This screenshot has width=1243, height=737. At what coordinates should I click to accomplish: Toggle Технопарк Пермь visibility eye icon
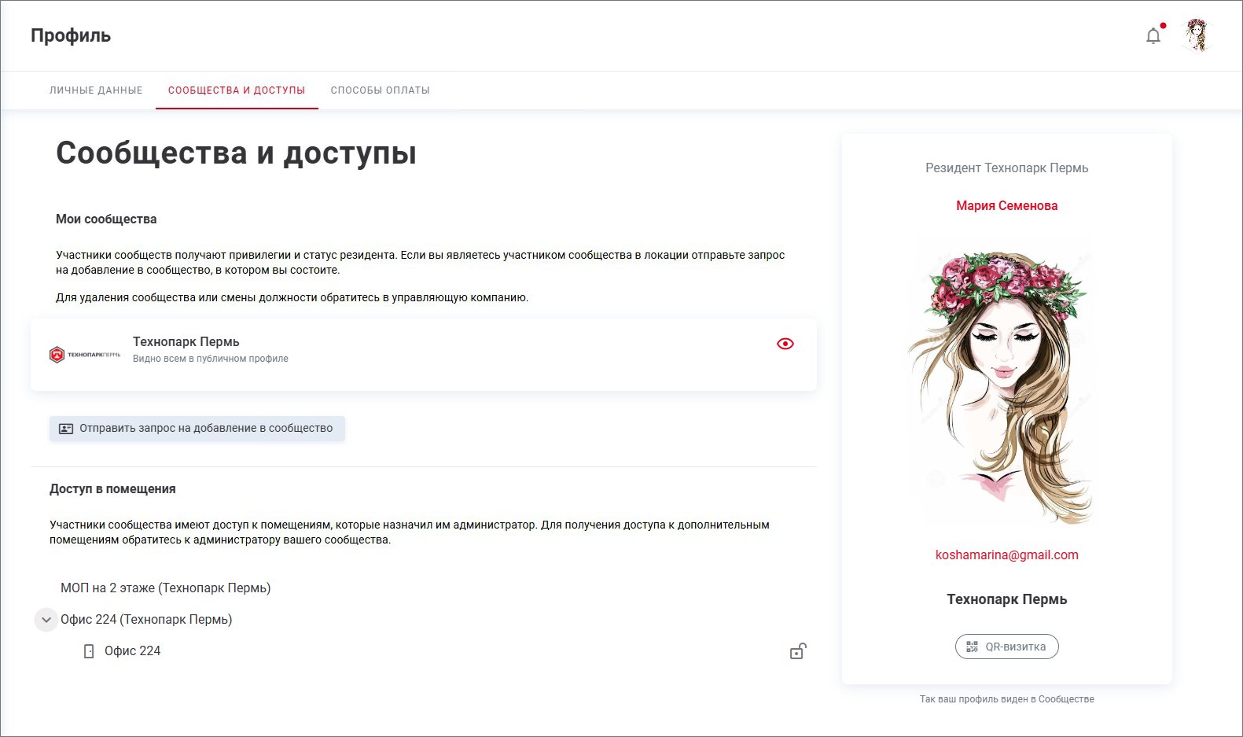785,344
